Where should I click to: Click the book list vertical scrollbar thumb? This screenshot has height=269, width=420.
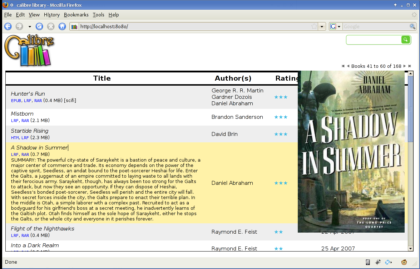point(410,109)
